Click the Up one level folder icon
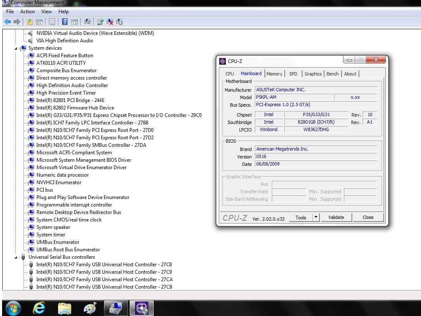Screen dimensions: 421x316 (x=29, y=22)
